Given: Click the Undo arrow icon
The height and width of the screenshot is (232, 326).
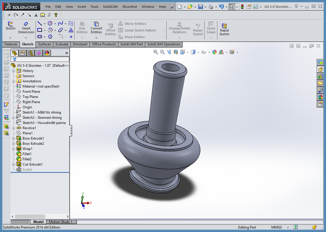Looking at the screenshot, I should tap(221, 7).
